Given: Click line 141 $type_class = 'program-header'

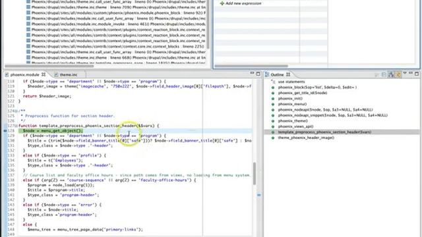Looking at the screenshot, I should (x=63, y=195).
